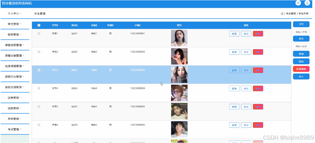The image size is (315, 143).
Task: Tick the select-all checkbox in table header
Action: [x=39, y=25]
